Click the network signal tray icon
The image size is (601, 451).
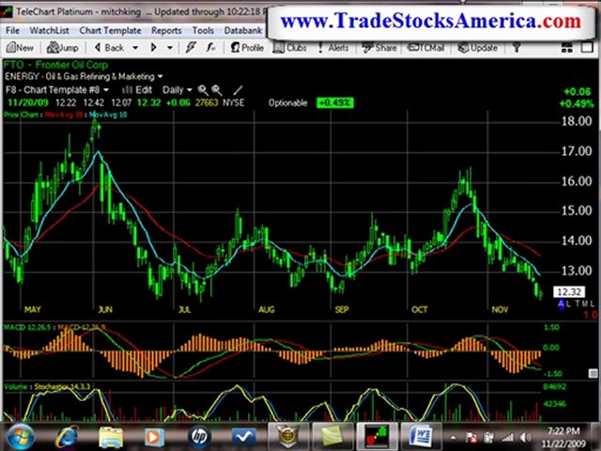pyautogui.click(x=508, y=438)
